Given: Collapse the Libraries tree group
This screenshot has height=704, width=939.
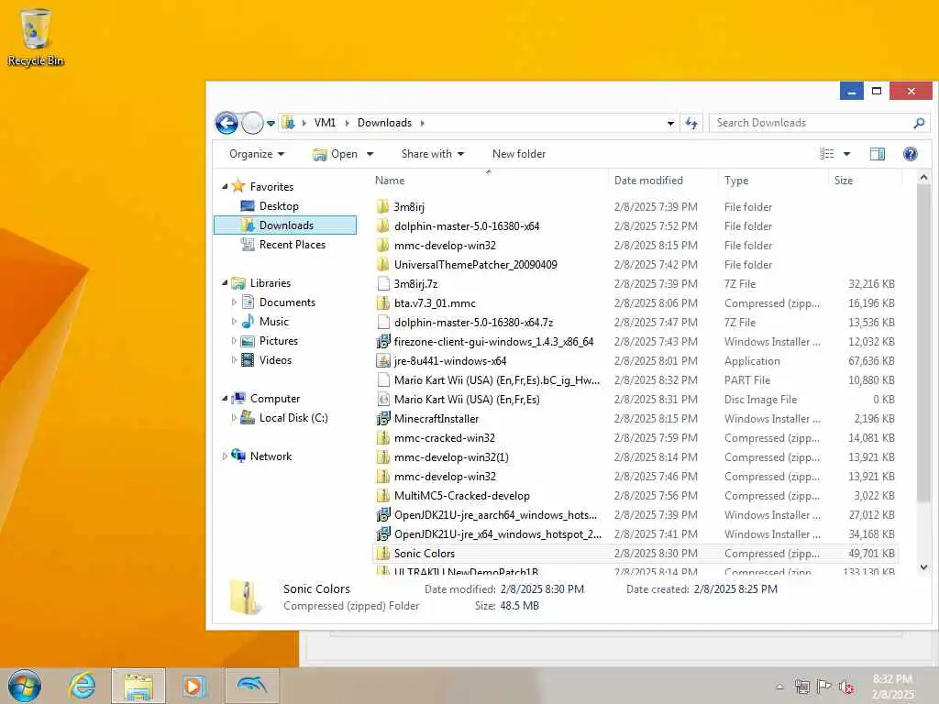Looking at the screenshot, I should pos(225,283).
